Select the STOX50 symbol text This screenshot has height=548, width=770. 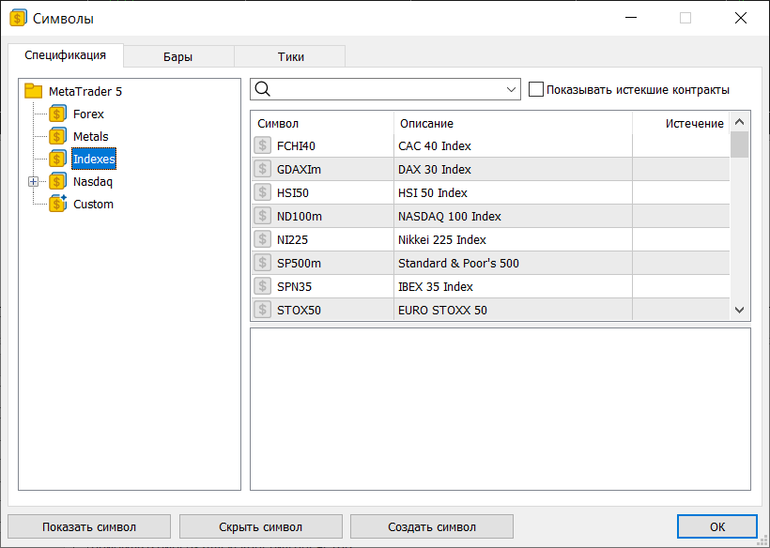coord(299,310)
